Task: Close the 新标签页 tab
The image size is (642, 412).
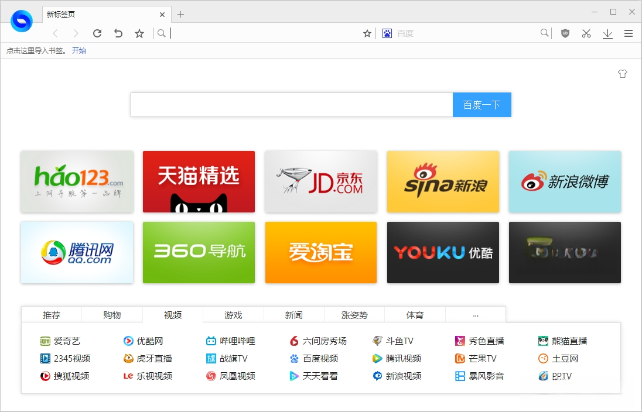Action: click(x=162, y=15)
